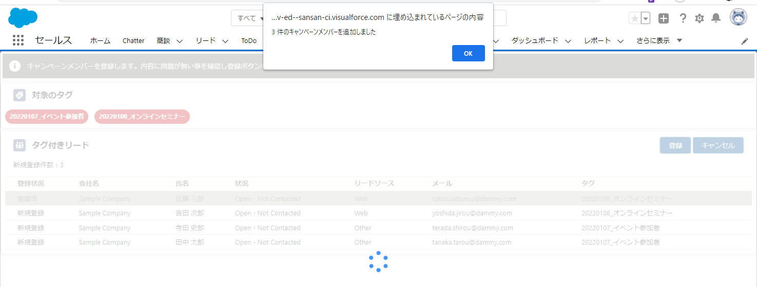Click the 登録 button

click(x=675, y=145)
